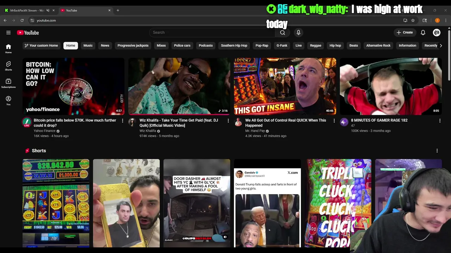The image size is (451, 253).
Task: Open the YouTube hamburger guide menu
Action: click(x=8, y=33)
